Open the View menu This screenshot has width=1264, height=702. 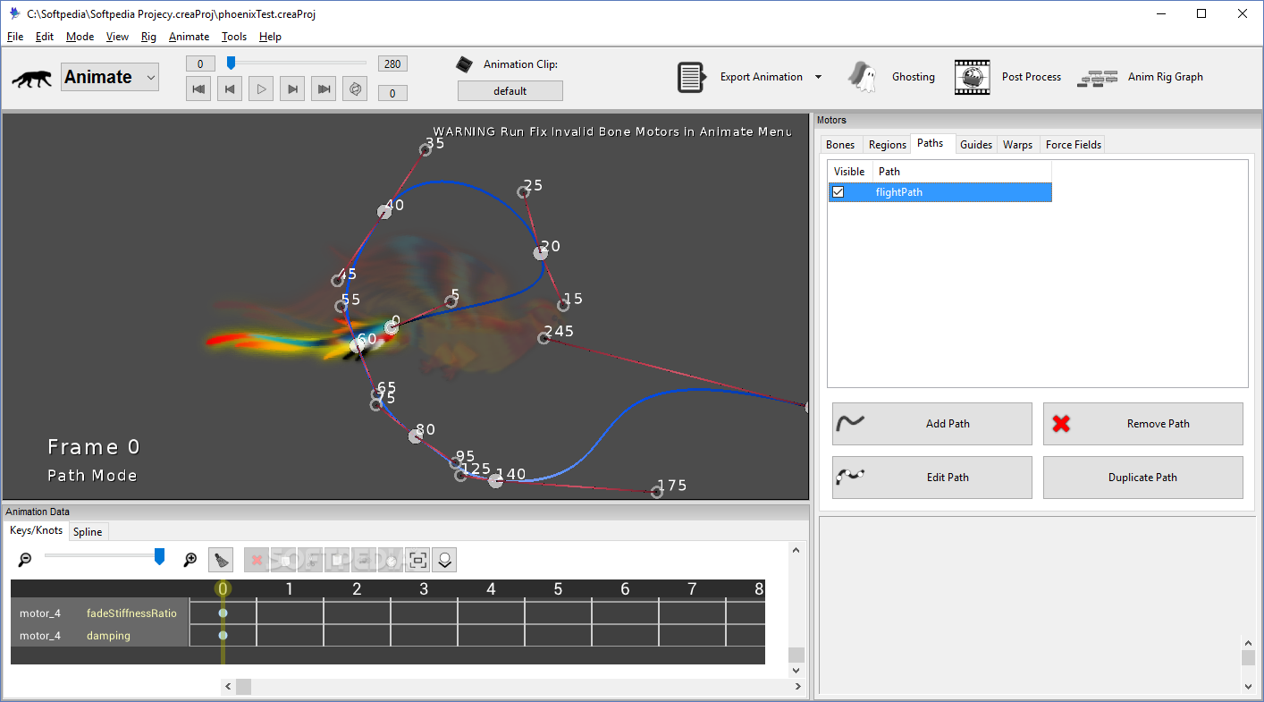[117, 37]
